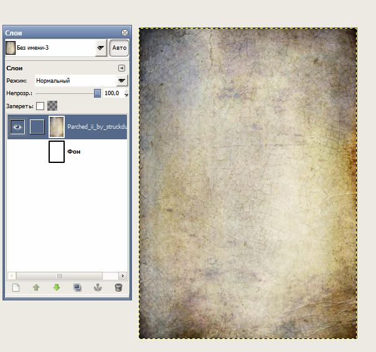Select the Parched_ii_by_struckdu layer thumbnail

tap(57, 127)
